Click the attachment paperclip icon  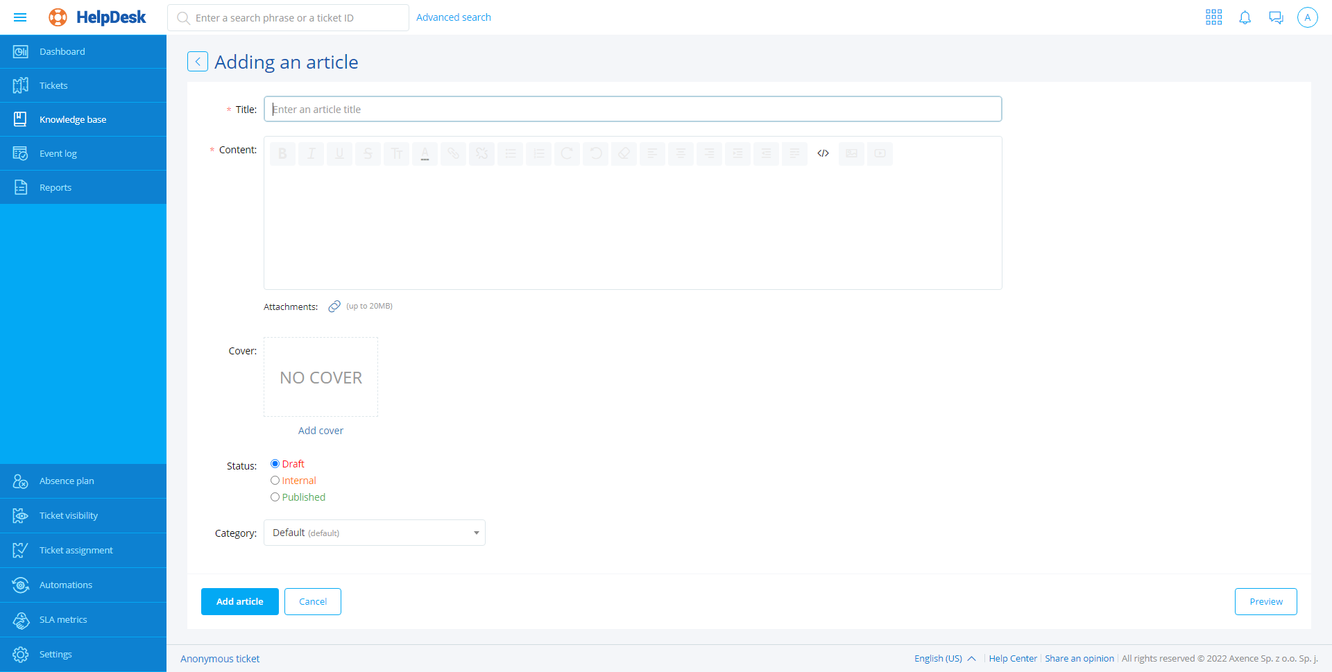(334, 307)
